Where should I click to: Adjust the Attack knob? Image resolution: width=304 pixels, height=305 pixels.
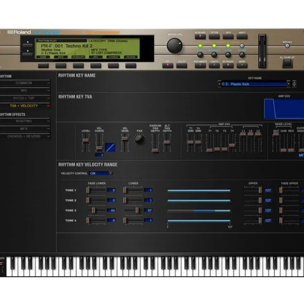pos(228,55)
